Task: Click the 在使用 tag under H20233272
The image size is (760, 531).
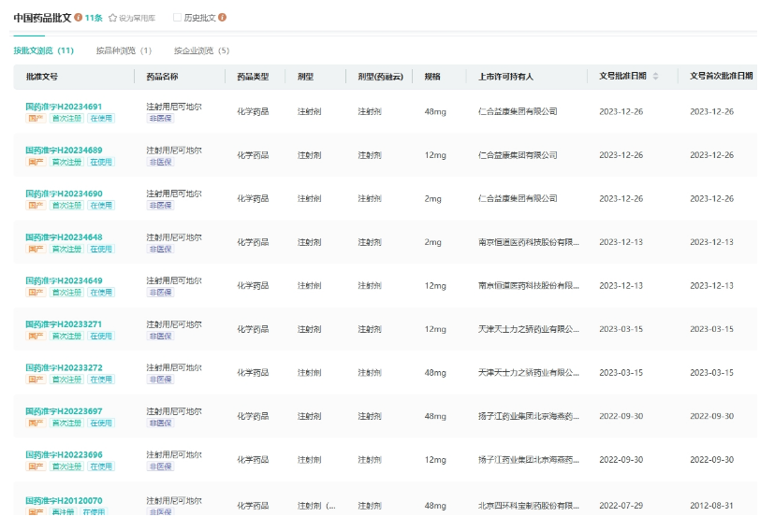Action: (101, 380)
